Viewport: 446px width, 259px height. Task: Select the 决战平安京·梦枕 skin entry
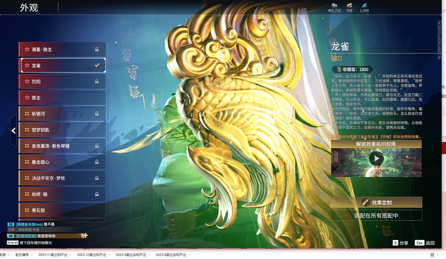click(62, 178)
